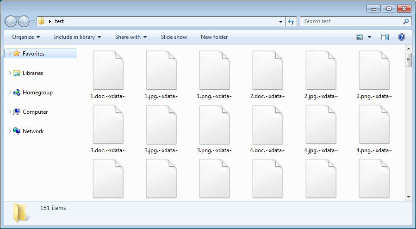
Task: Open address bar history dropdown
Action: [x=280, y=21]
